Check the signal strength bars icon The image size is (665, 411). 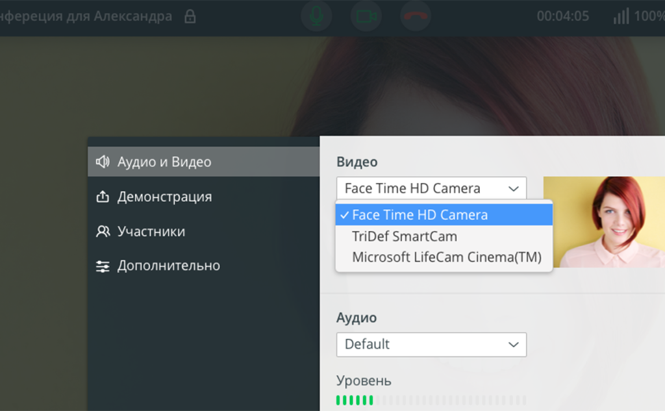(621, 16)
